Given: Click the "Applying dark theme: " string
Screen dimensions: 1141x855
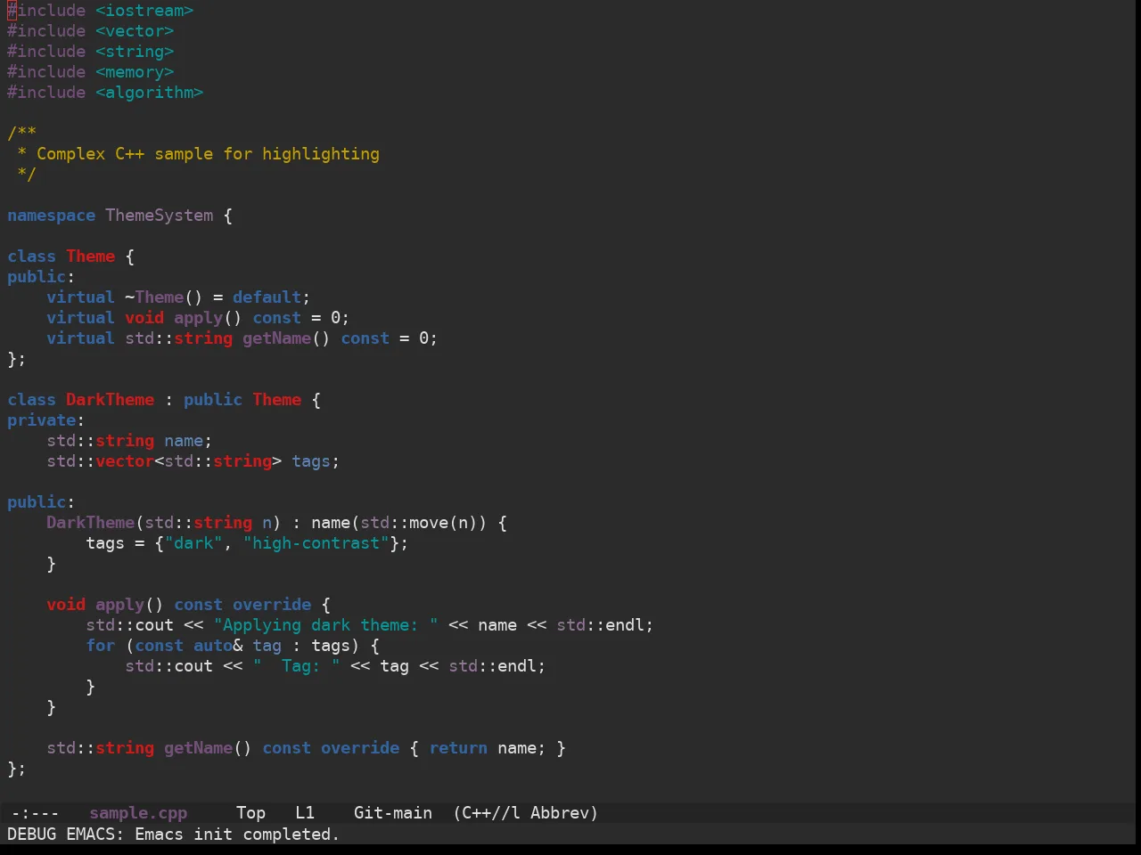Looking at the screenshot, I should pos(325,625).
